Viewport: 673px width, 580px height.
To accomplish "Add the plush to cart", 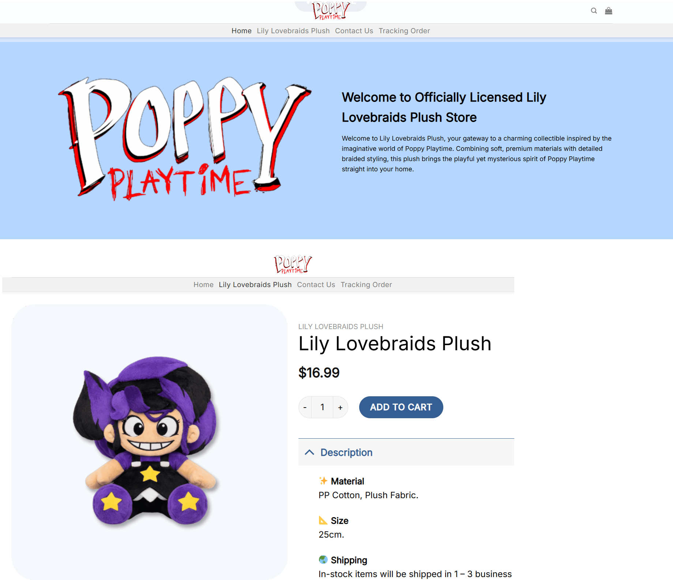I will point(401,407).
